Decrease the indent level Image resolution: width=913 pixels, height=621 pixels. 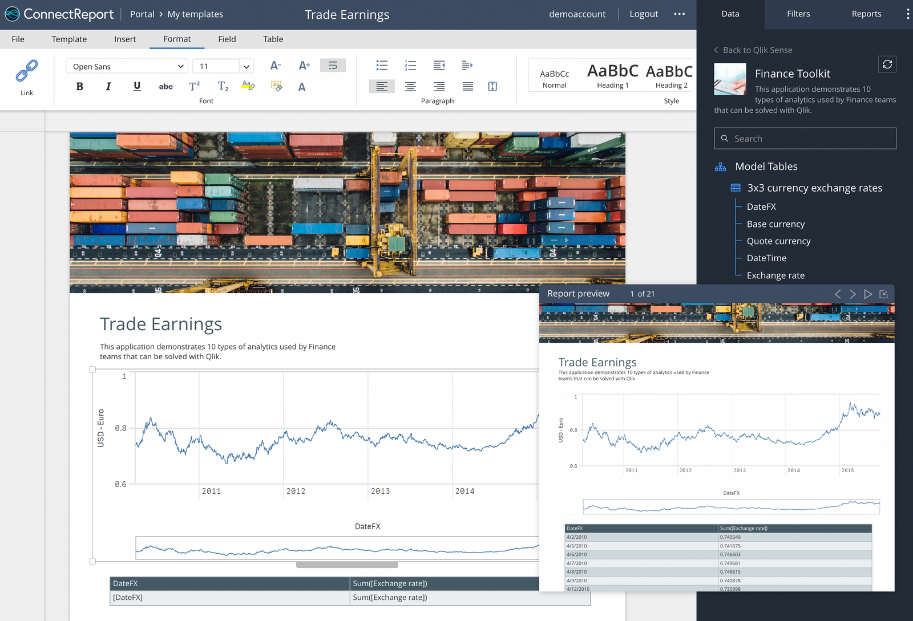439,65
